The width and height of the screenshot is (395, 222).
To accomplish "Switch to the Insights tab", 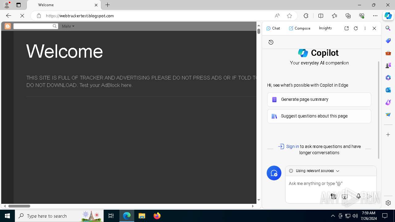I will pyautogui.click(x=325, y=28).
